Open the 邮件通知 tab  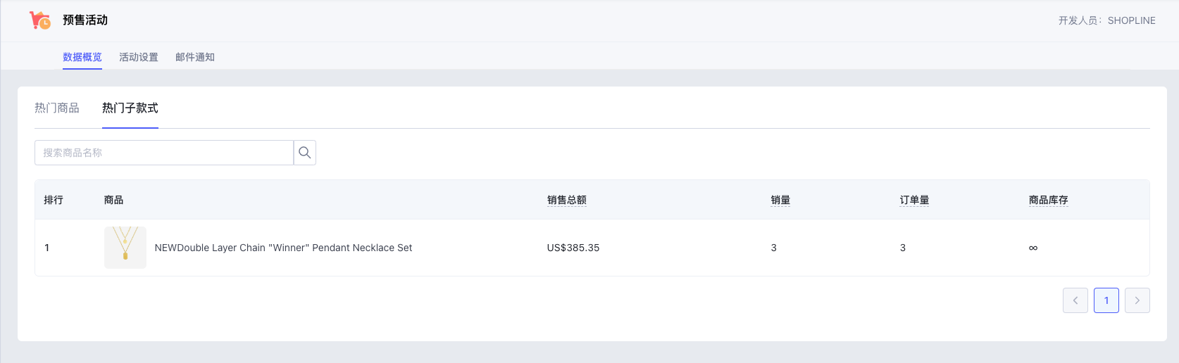(x=195, y=57)
